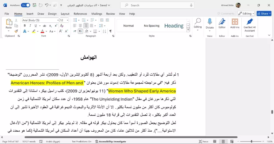Click the Paste clipboard icon
This screenshot has width=274, height=144.
pyautogui.click(x=9, y=22)
